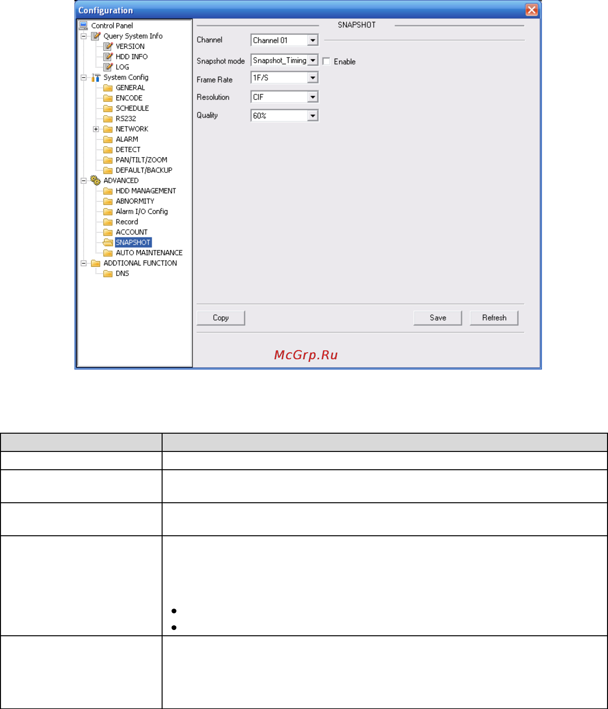Click the Save button
Viewport: 608px width, 709px height.
coord(437,318)
